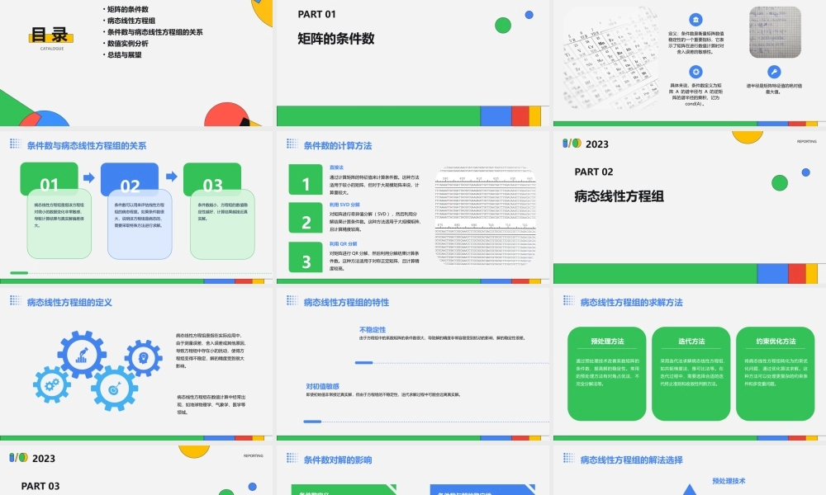The image size is (826, 495).
Task: Click the 'PART 01' heading text
Action: (316, 14)
